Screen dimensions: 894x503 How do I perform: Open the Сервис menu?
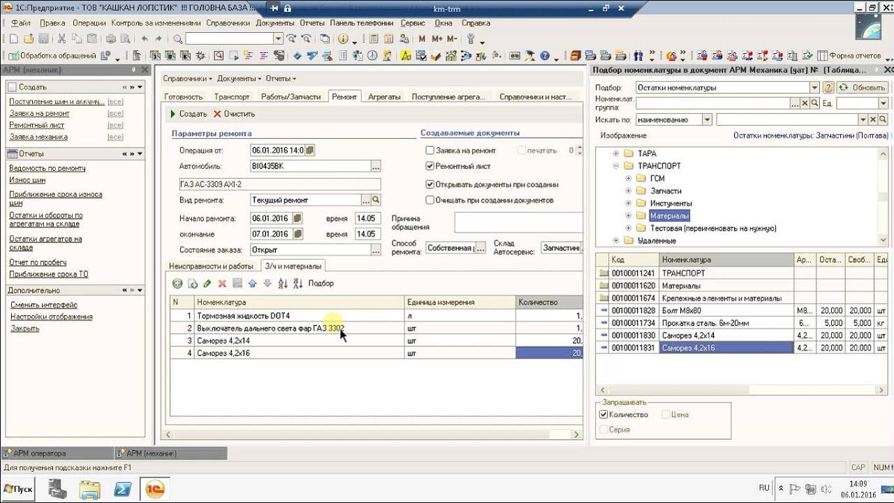click(x=413, y=22)
